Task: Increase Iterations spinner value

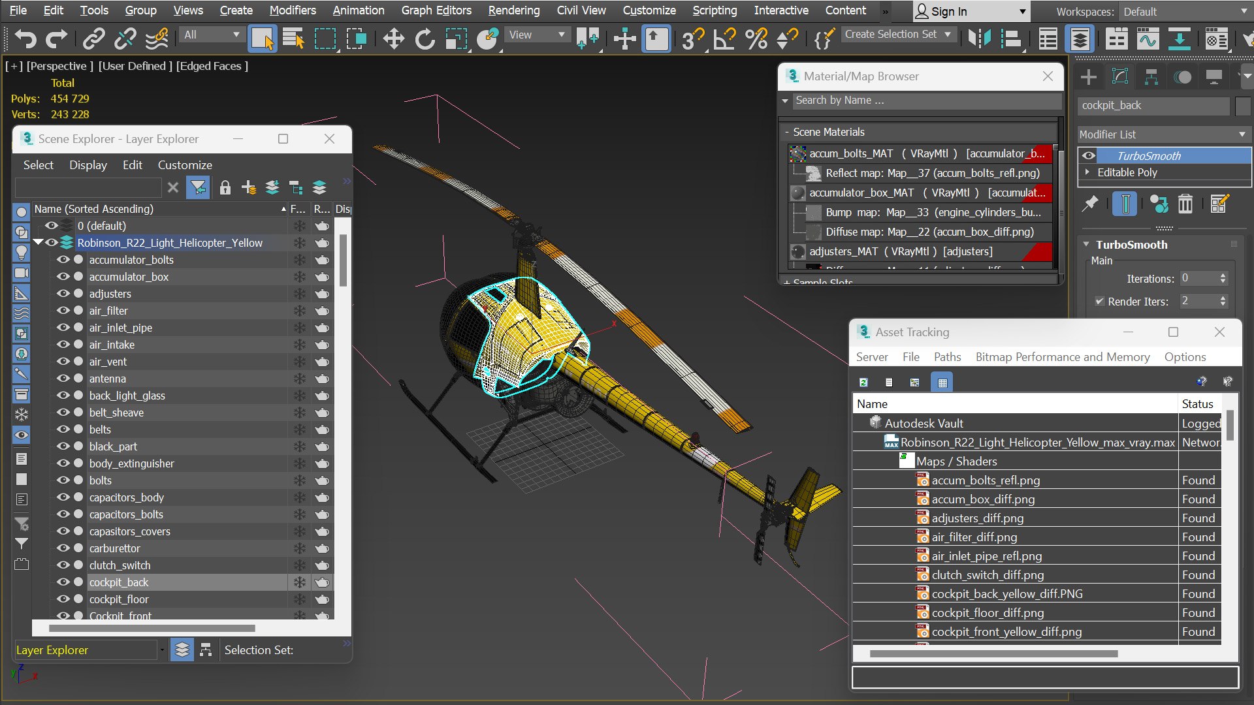Action: [1223, 275]
